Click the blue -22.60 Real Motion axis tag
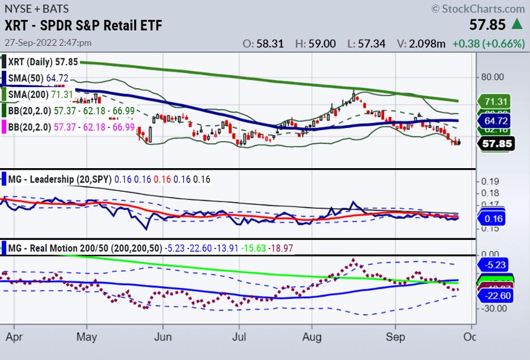 tap(495, 296)
